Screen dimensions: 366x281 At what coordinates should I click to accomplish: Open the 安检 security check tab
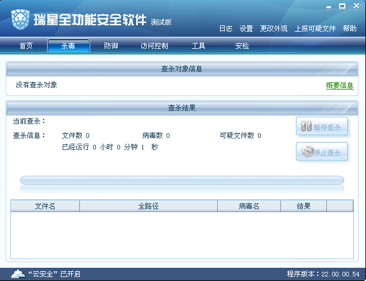[x=242, y=46]
